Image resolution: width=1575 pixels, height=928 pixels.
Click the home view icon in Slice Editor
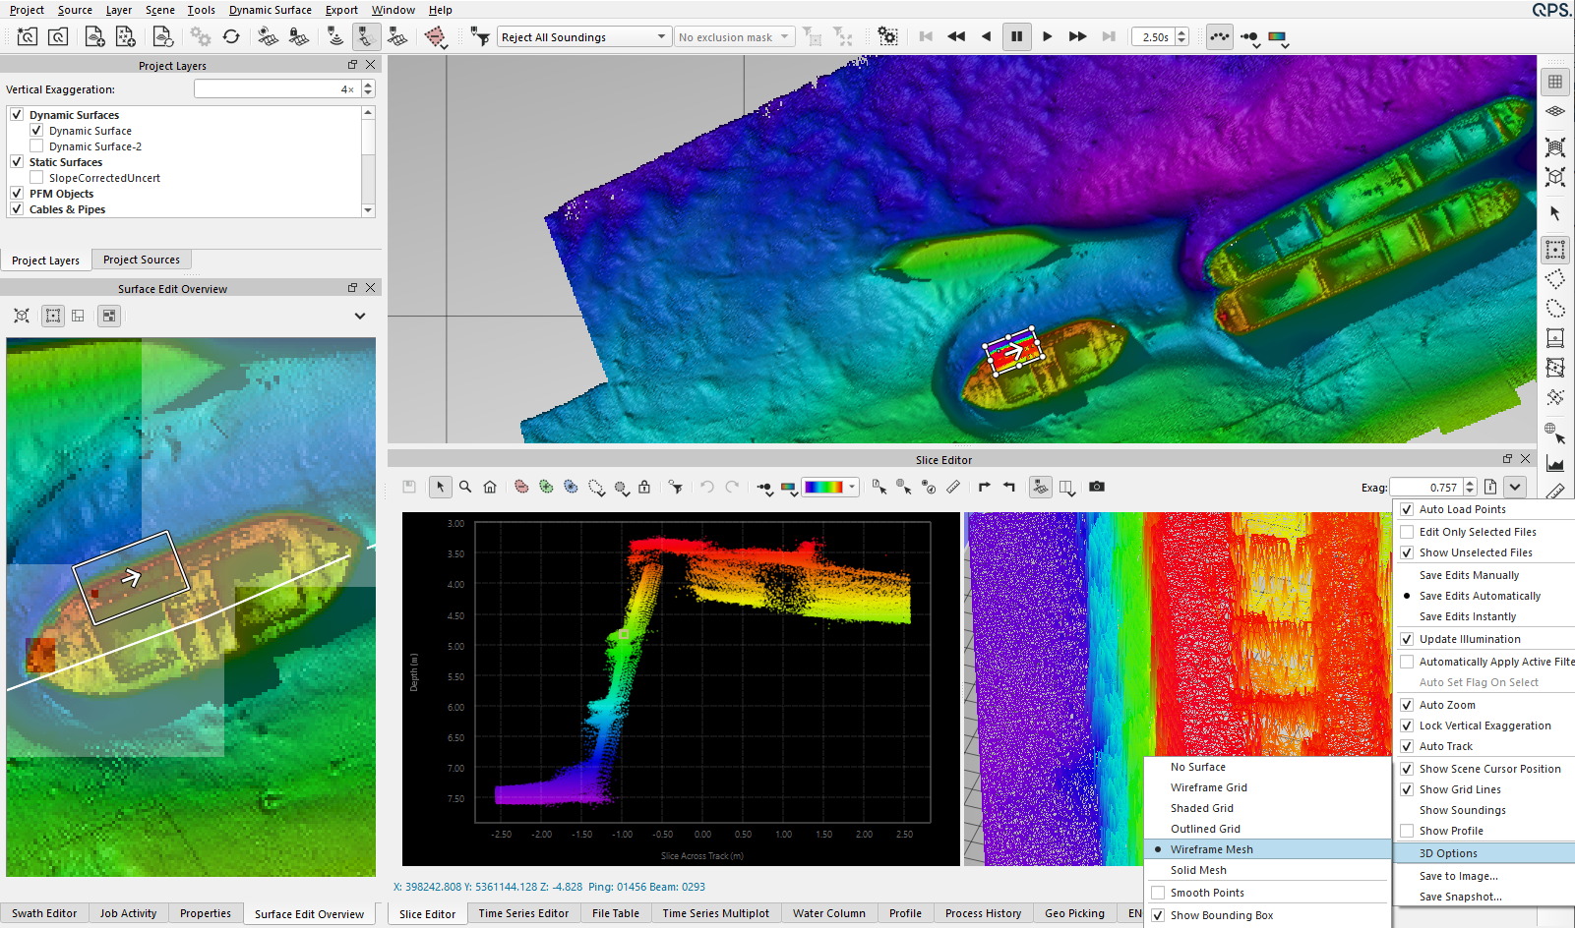(x=490, y=487)
